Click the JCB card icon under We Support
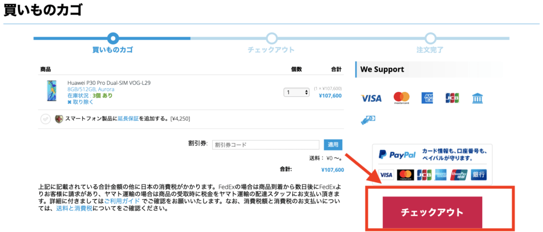Screen dimensions: 543x232 (x=452, y=98)
